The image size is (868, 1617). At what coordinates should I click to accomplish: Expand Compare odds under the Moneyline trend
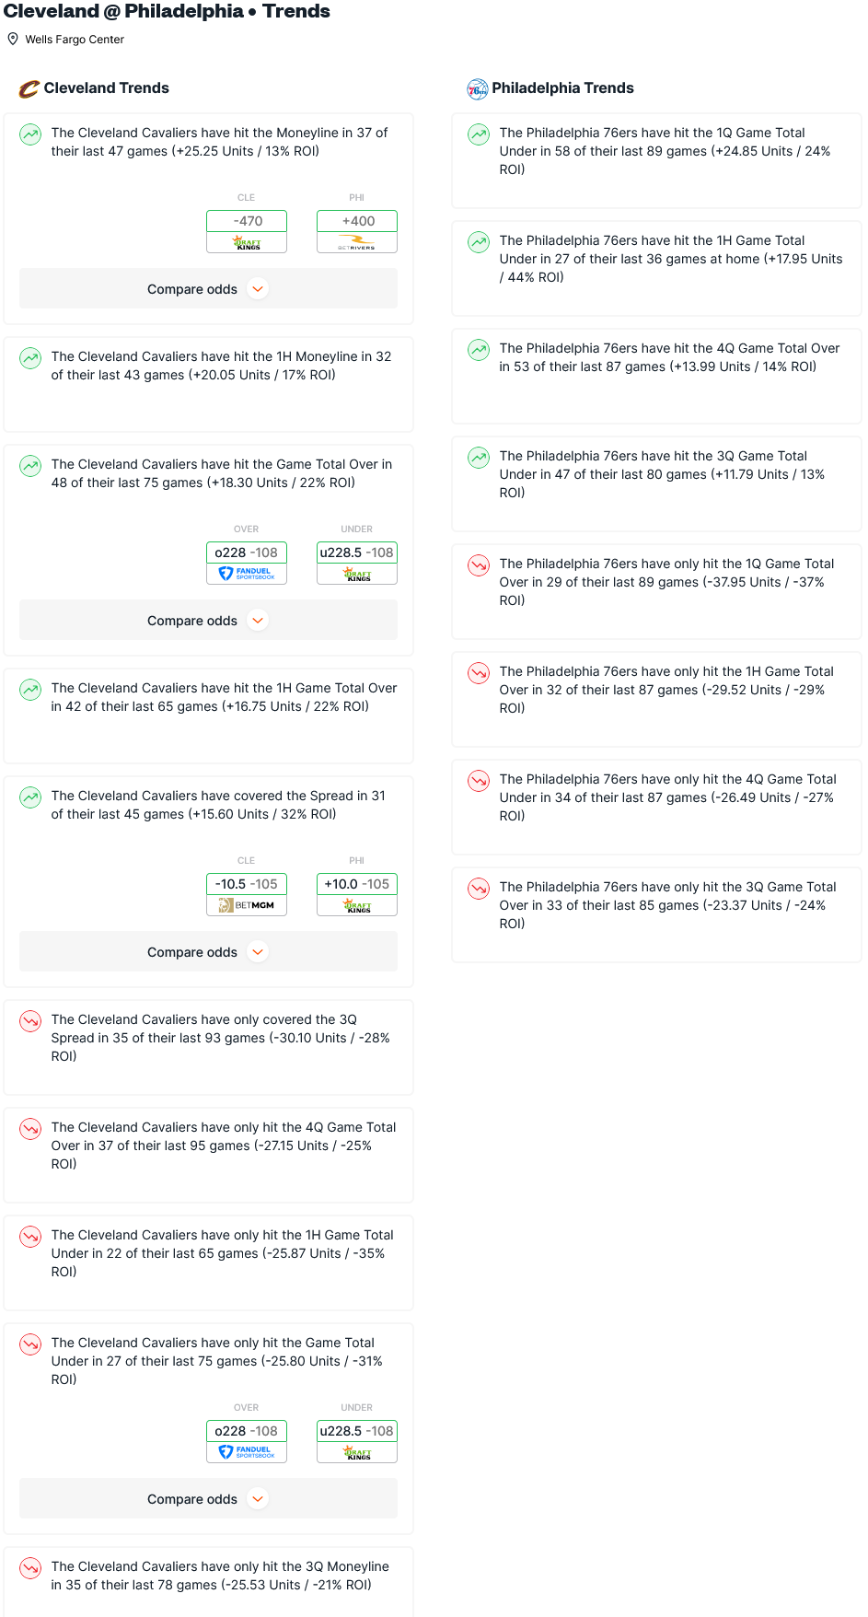tap(208, 289)
